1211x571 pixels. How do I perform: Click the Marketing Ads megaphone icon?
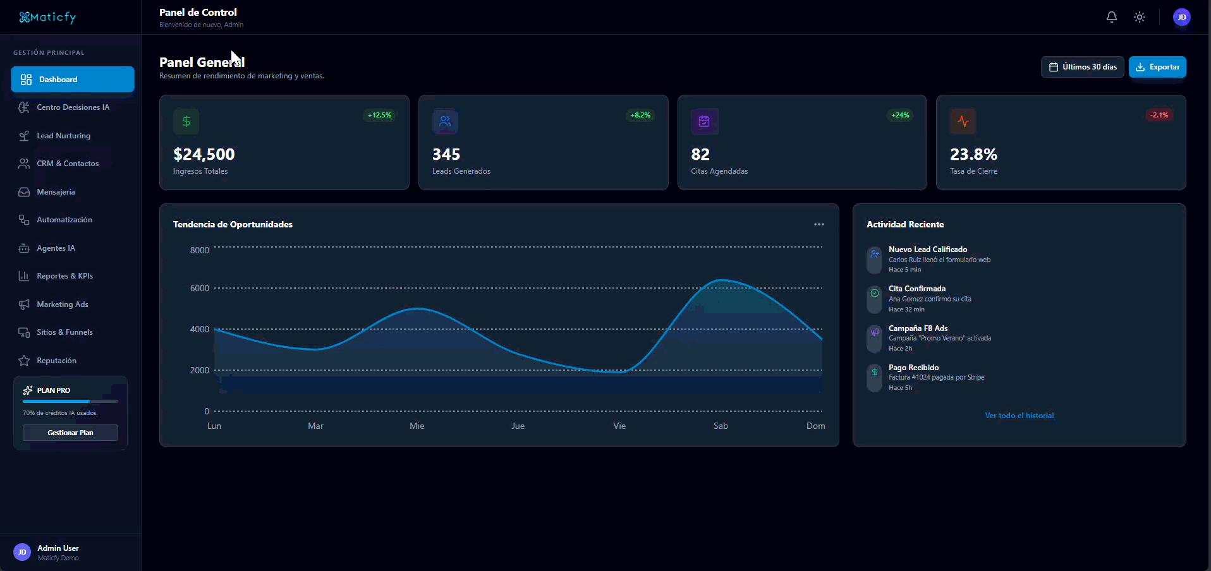[24, 304]
